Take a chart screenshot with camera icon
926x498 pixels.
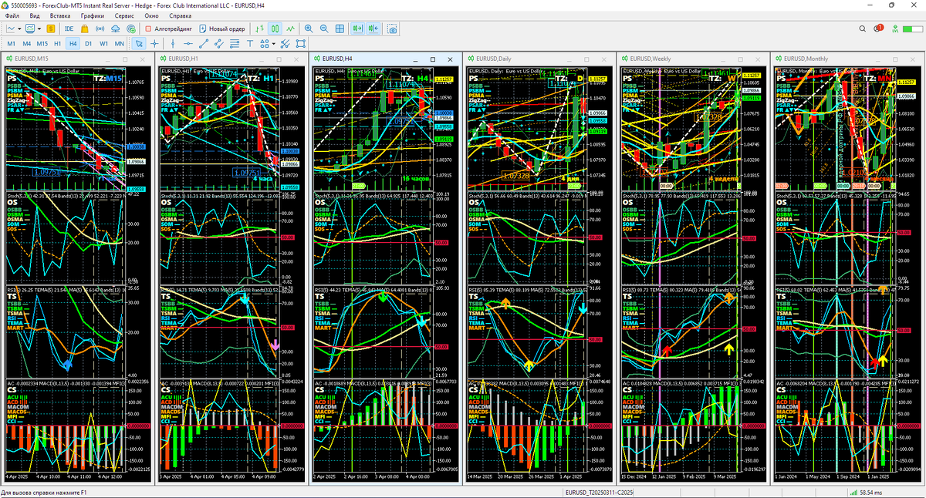pyautogui.click(x=393, y=29)
